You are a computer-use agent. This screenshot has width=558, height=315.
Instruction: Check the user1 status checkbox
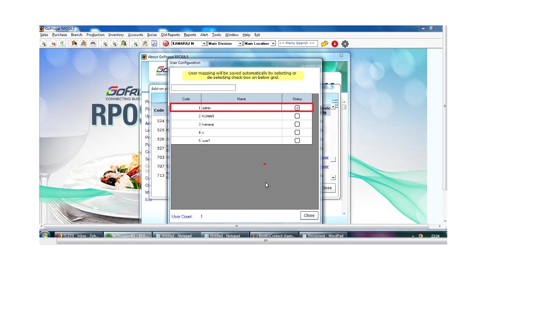pyautogui.click(x=297, y=141)
